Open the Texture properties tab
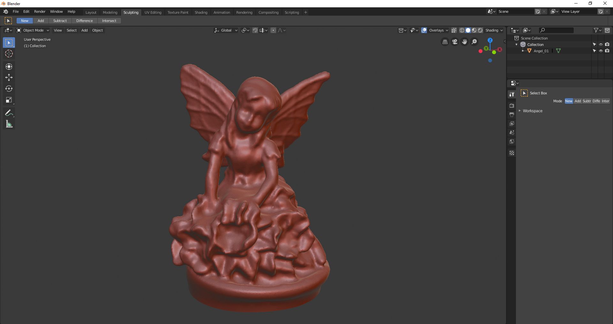613x324 pixels. pos(512,153)
